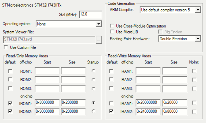Click IROM1 Start field 0x8000000
Viewport: 206px width, 123px height.
point(47,103)
